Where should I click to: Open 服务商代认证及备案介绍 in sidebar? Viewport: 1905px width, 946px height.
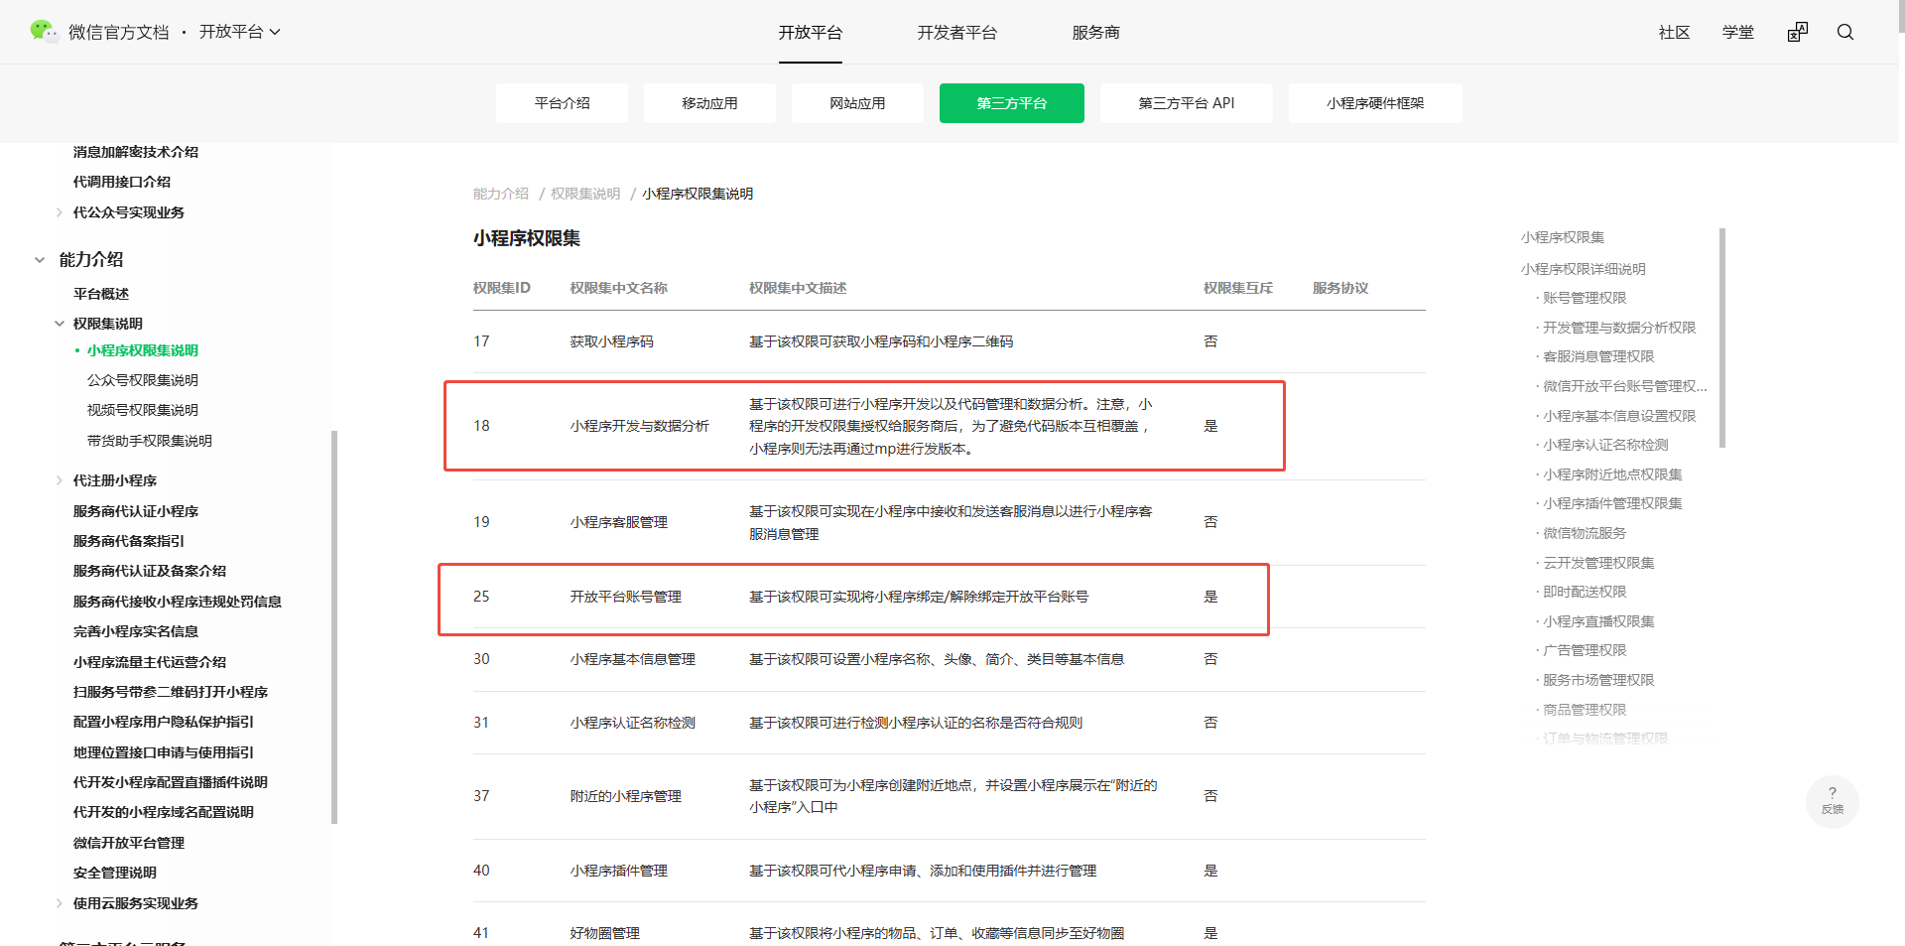pos(150,571)
